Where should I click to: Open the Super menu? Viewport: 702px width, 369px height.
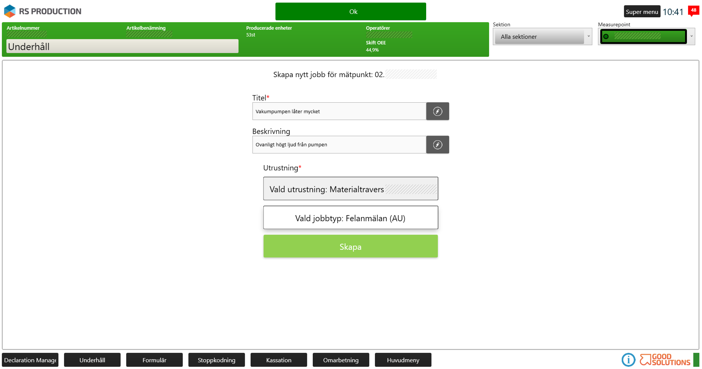tap(642, 12)
